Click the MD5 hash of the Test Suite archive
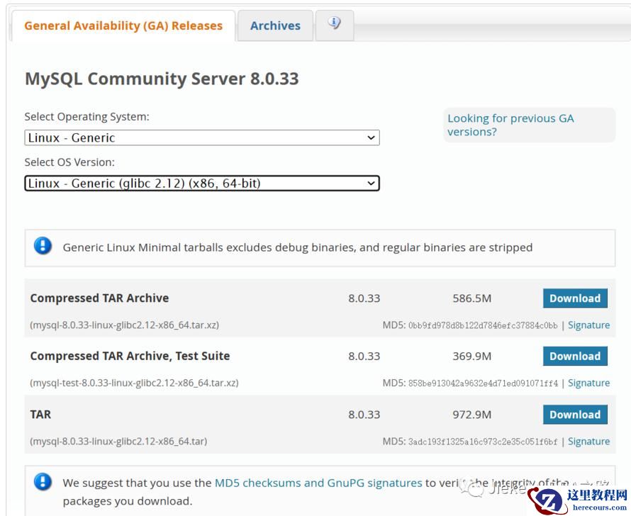The image size is (631, 516). [483, 383]
